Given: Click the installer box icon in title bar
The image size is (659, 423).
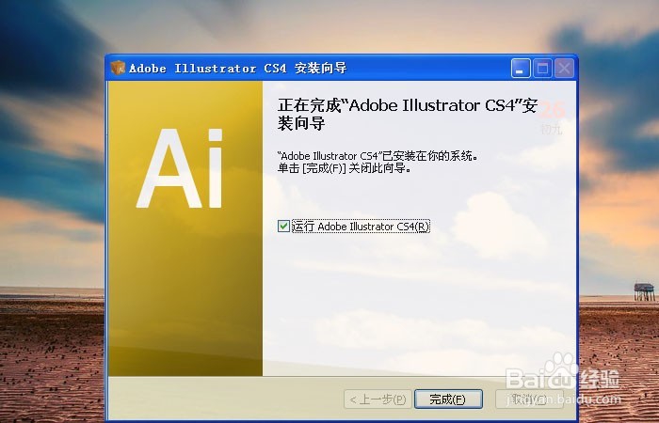Looking at the screenshot, I should [118, 68].
